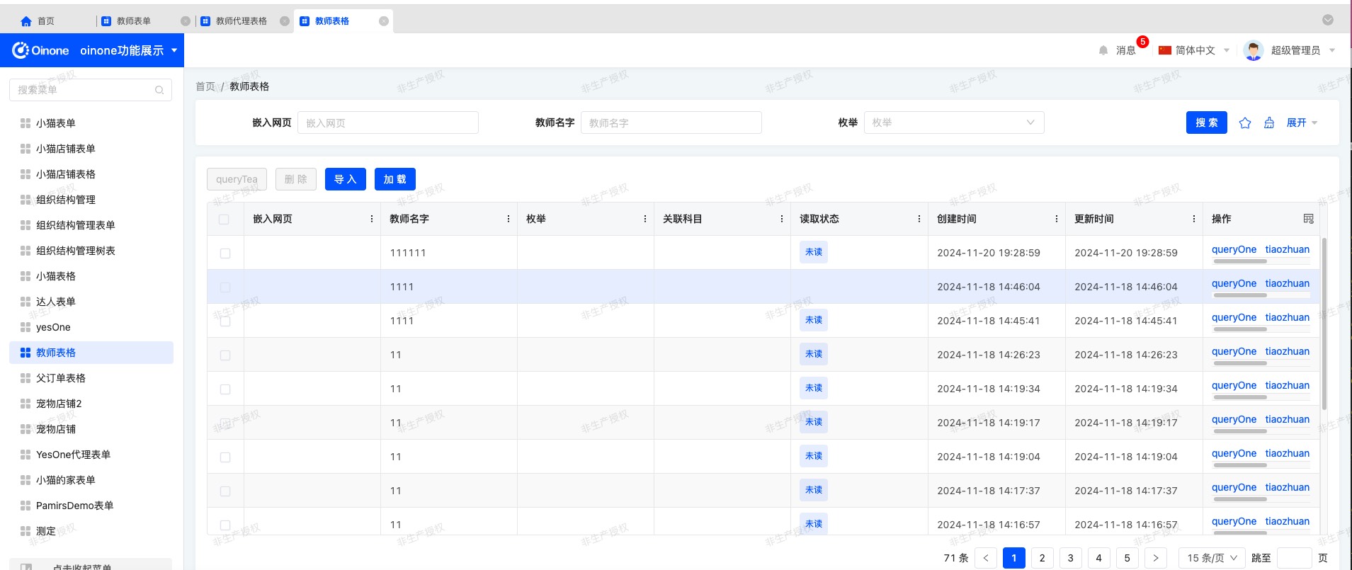The width and height of the screenshot is (1352, 570).
Task: Open 小猫店铺表单 menu item
Action: coord(66,149)
